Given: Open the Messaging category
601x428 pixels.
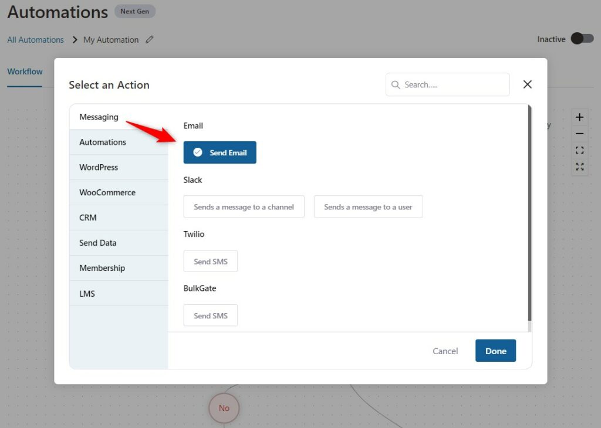Looking at the screenshot, I should (x=119, y=117).
